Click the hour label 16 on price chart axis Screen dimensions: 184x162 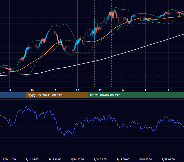click(32, 90)
